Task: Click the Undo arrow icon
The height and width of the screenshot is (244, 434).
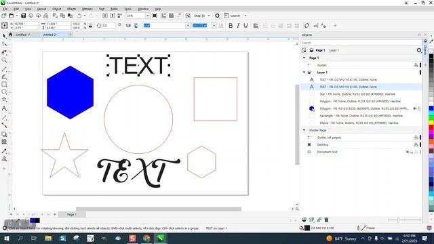Action: (x=79, y=16)
